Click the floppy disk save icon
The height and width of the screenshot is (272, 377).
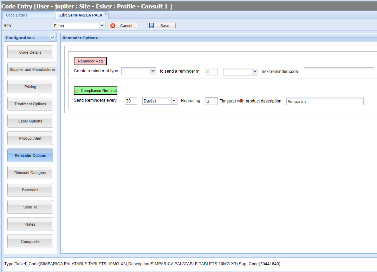(x=151, y=26)
